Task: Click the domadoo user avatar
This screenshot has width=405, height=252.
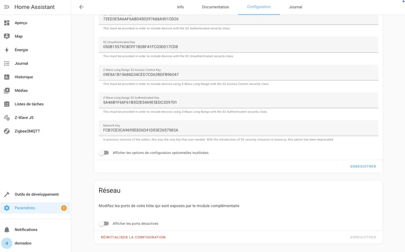Action: (7, 243)
